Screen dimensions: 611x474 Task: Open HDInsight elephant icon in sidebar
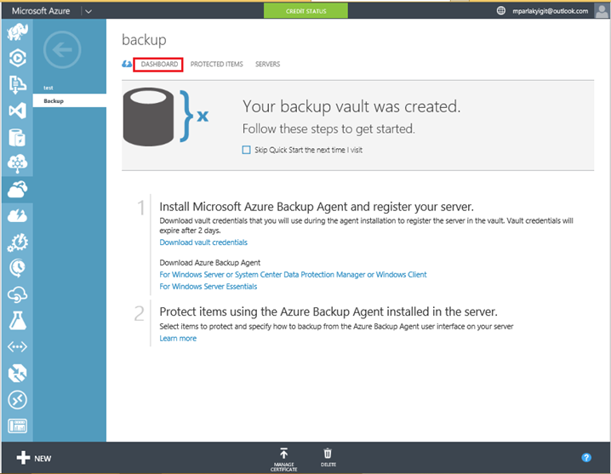pyautogui.click(x=17, y=31)
